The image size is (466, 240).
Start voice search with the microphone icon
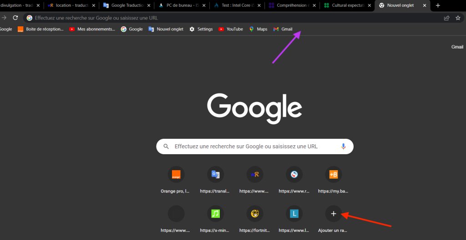point(343,147)
